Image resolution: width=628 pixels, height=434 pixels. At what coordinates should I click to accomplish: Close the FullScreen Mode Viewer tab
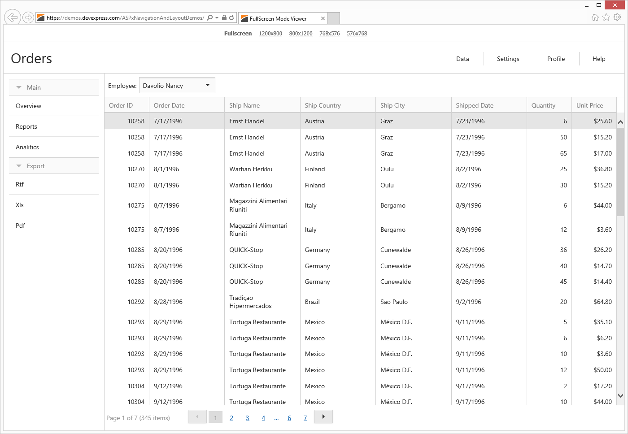323,18
